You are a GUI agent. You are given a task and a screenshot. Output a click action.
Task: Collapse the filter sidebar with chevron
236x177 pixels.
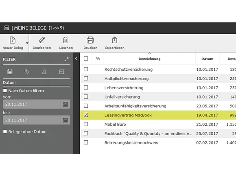[x=76, y=59]
